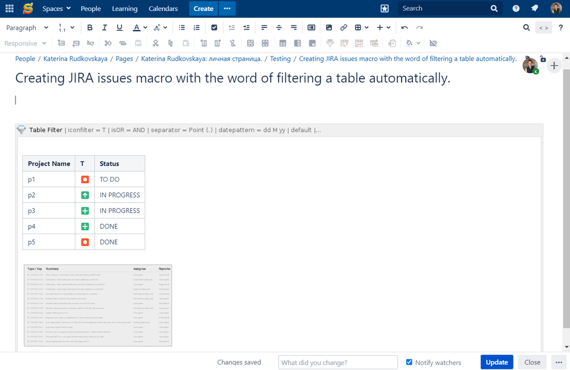Click the pivot table toolbar icon
The height and width of the screenshot is (370, 570).
(344, 43)
